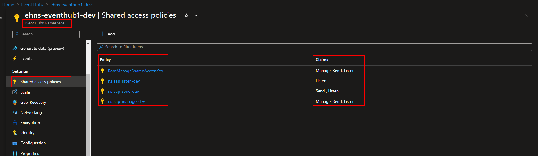This screenshot has height=156, width=538.
Task: Close the Shared access policies blade
Action: click(527, 16)
